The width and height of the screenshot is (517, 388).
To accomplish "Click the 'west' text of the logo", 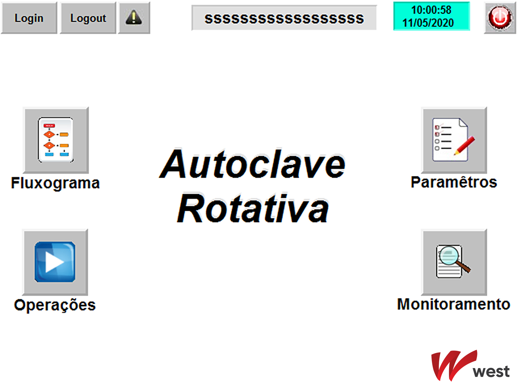I will (491, 372).
